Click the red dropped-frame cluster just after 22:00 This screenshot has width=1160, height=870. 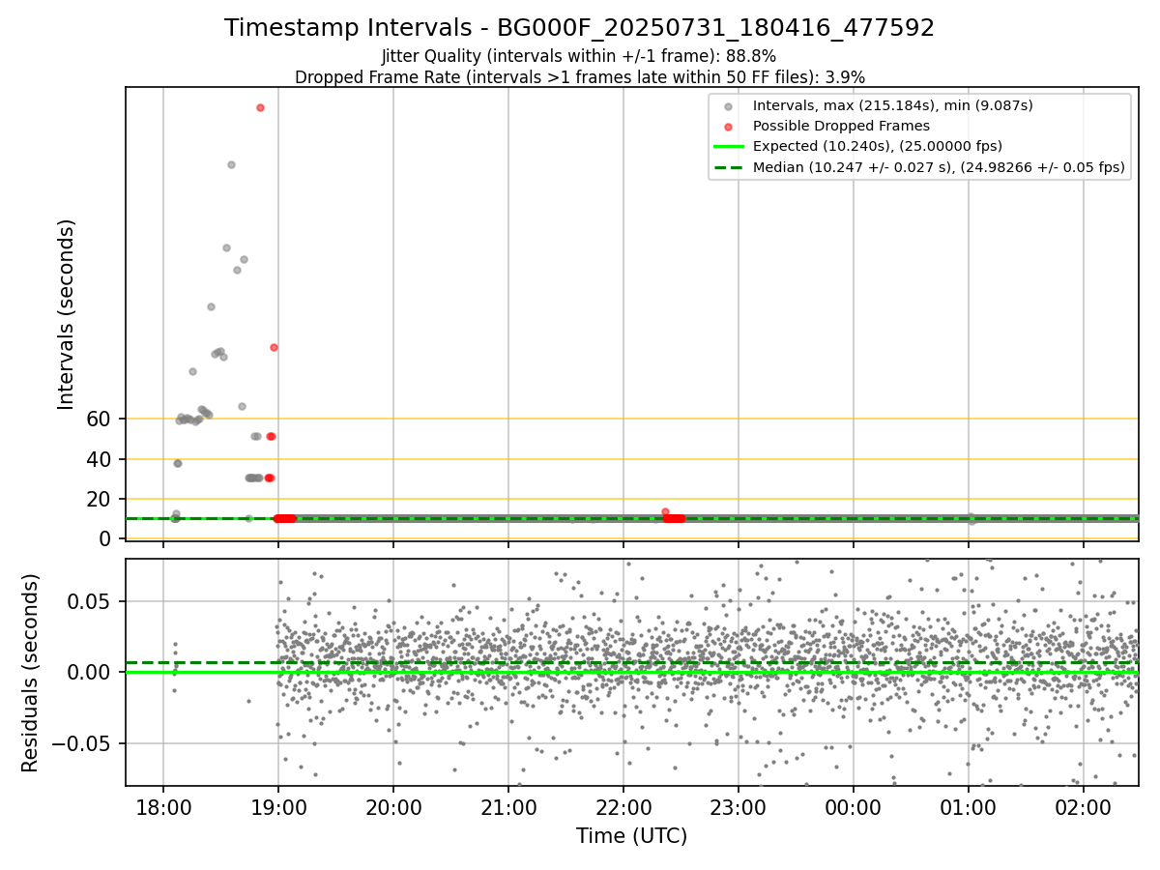[x=674, y=518]
